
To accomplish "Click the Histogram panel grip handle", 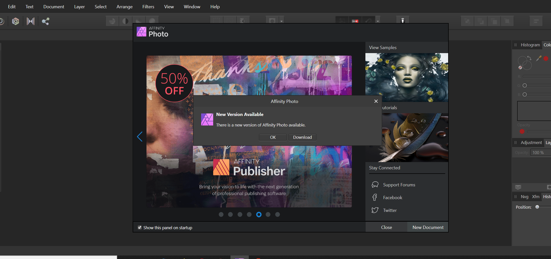I will 516,45.
